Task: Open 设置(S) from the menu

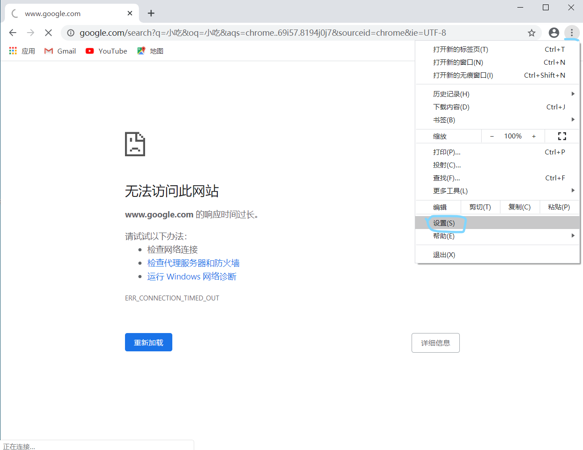Action: pyautogui.click(x=497, y=223)
